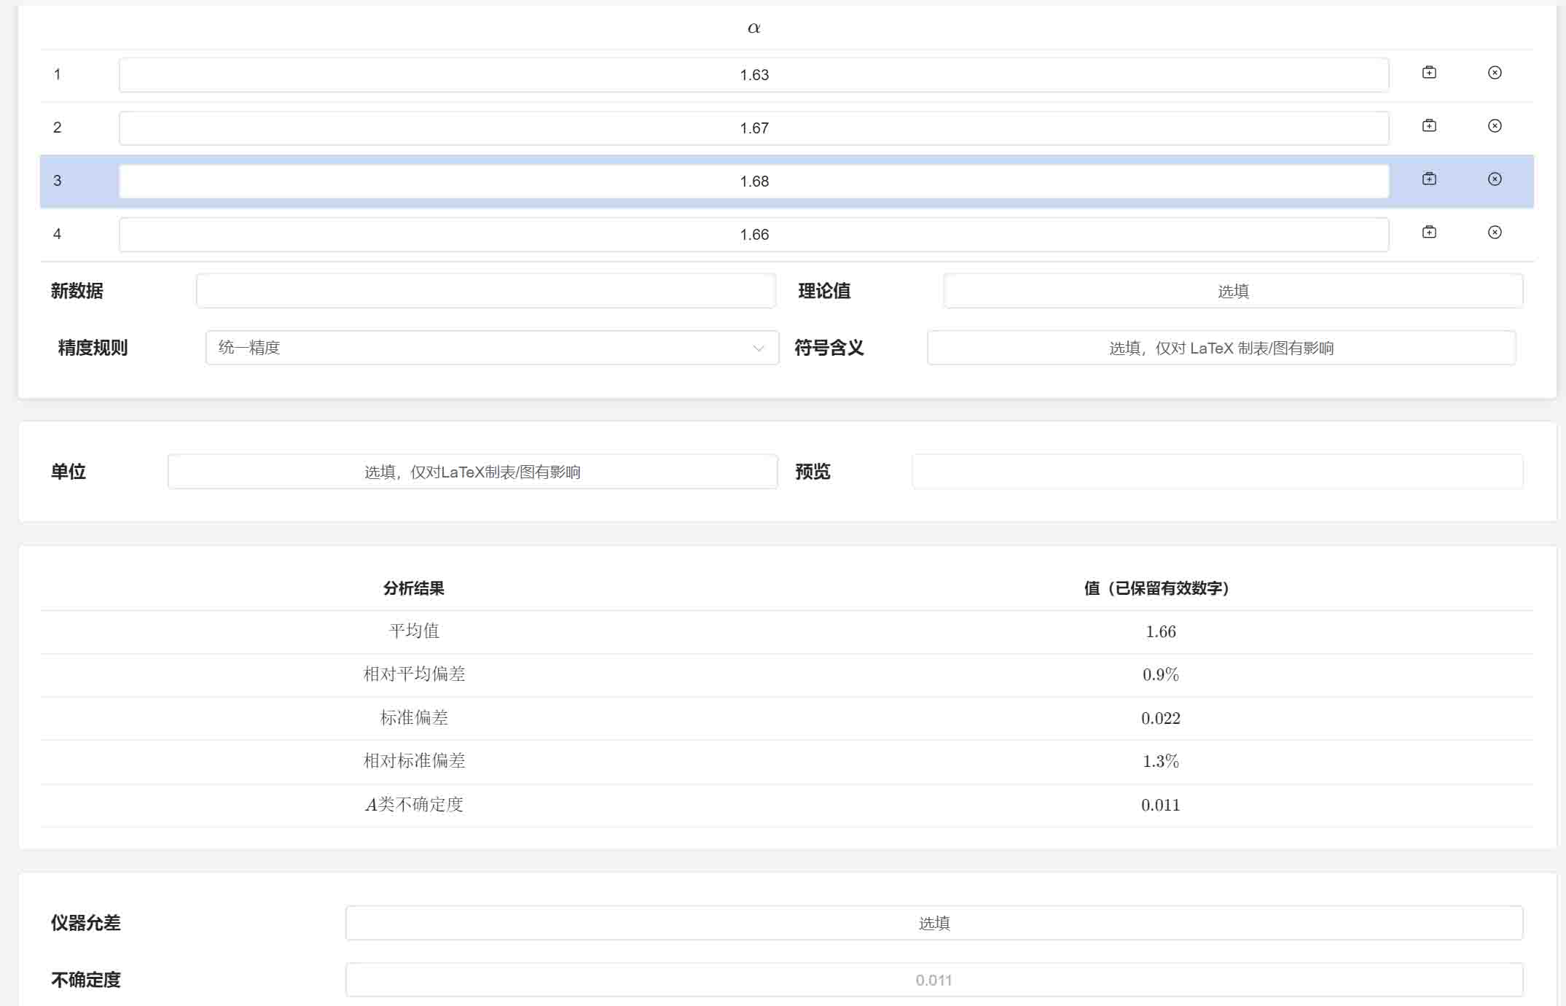Click row number 4 in the data table
1566x1006 pixels.
(x=58, y=234)
